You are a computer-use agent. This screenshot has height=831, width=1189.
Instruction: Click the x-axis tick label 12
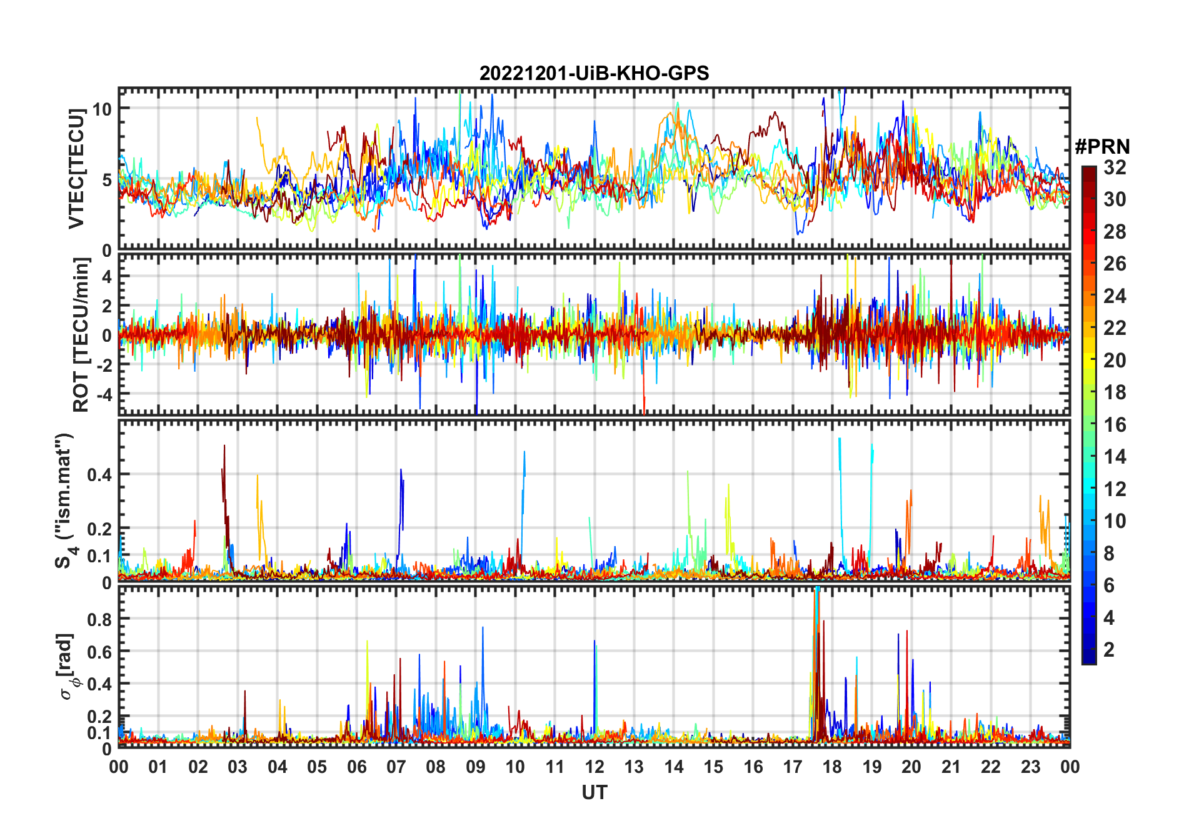[x=594, y=767]
